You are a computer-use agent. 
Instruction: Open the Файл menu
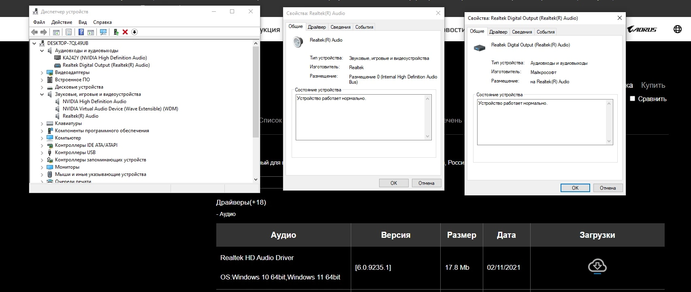point(39,22)
